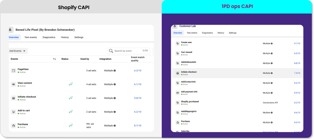The width and height of the screenshot is (314, 140).
Task: Click the Purchase bag icon in Shopify panel
Action: point(13,126)
